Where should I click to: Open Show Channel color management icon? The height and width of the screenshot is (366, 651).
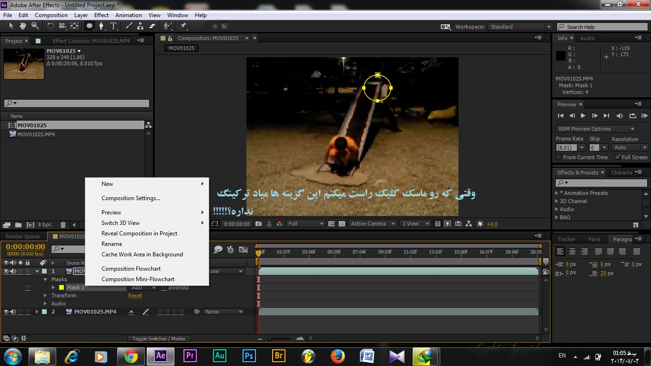pyautogui.click(x=280, y=224)
